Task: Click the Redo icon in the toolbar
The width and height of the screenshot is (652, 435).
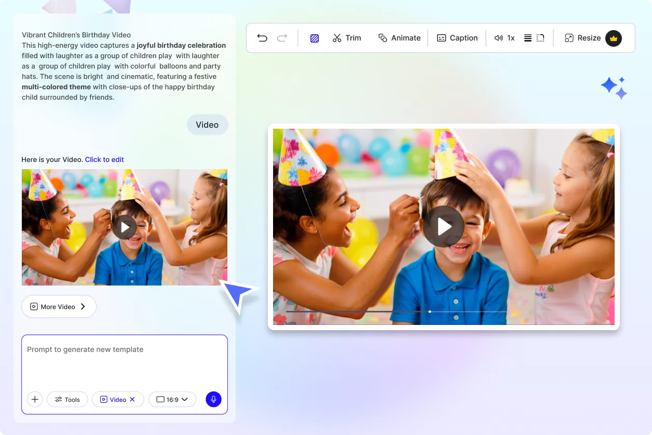Action: [x=281, y=38]
